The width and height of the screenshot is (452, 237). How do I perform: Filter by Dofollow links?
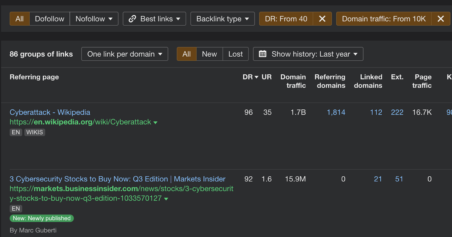coord(49,19)
